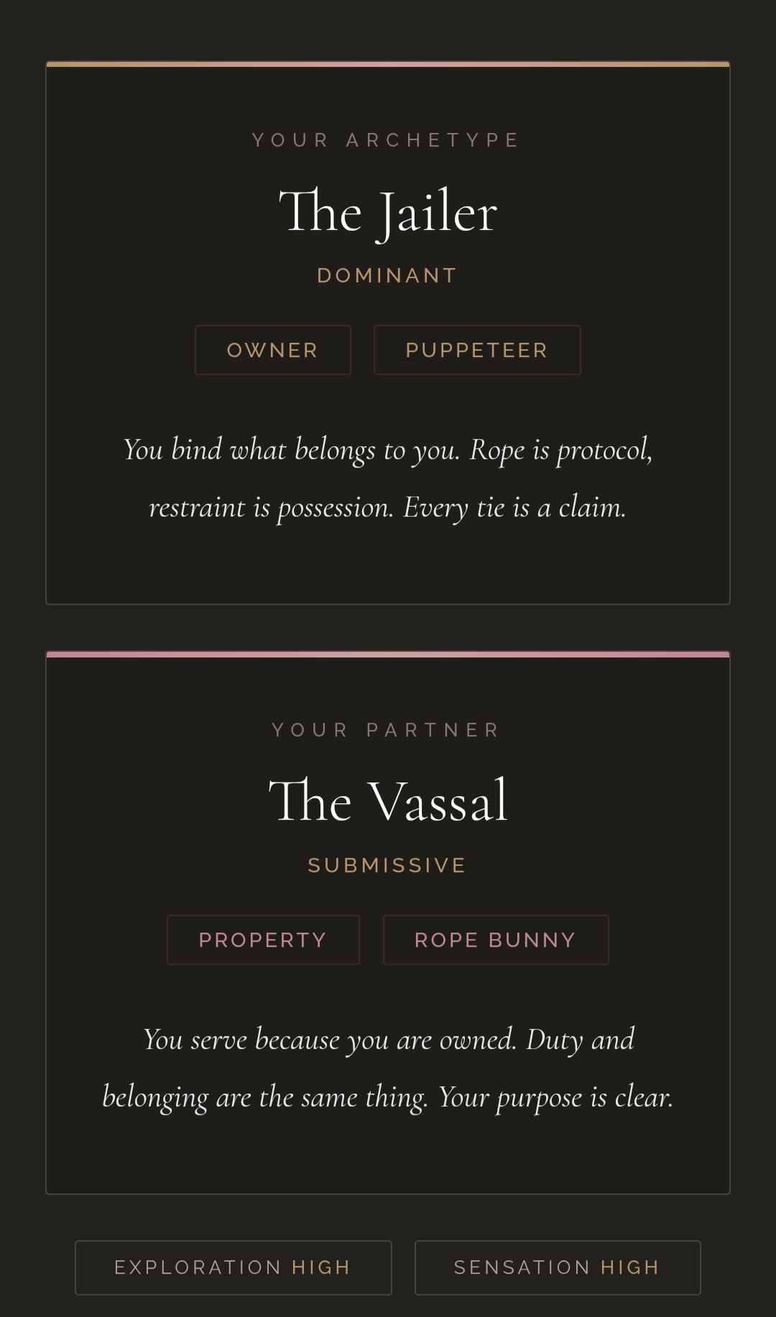776x1317 pixels.
Task: Click the sentence 'You serve because you are owned.'
Action: point(330,1040)
